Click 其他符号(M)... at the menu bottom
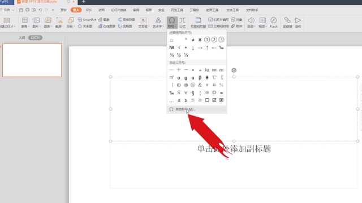Image resolution: width=362 pixels, height=203 pixels. 197,109
